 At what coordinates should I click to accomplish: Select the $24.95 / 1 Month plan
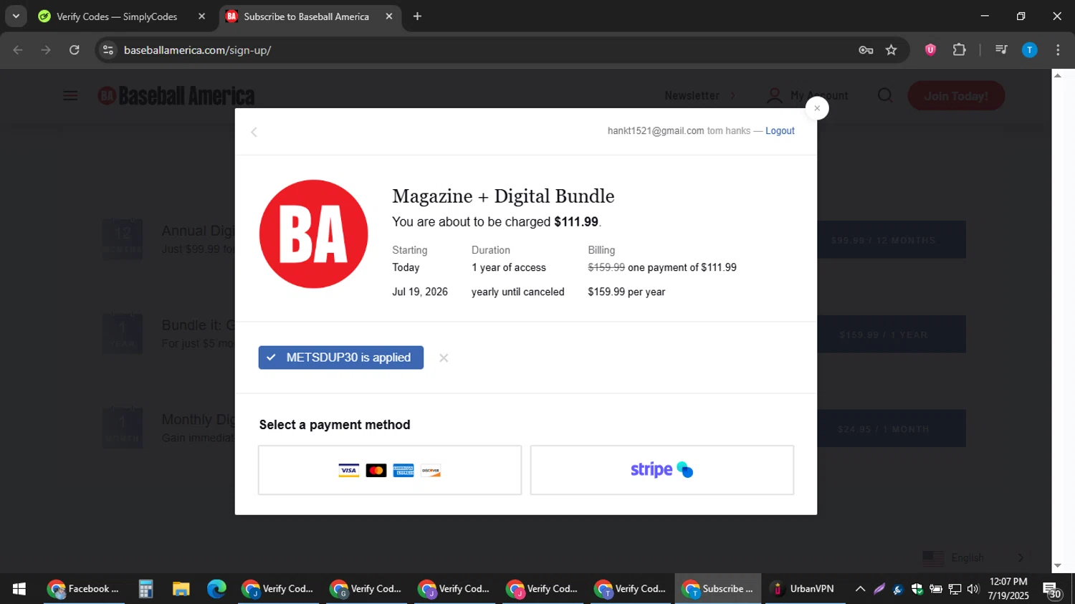coord(884,429)
